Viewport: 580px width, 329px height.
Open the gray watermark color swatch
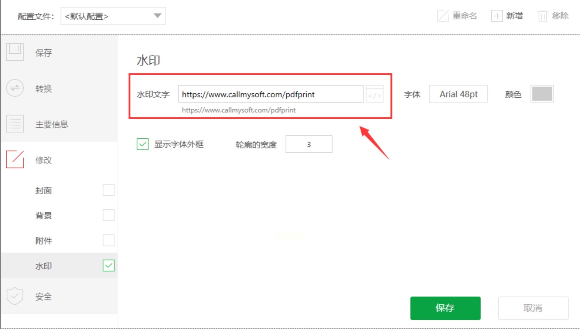542,94
